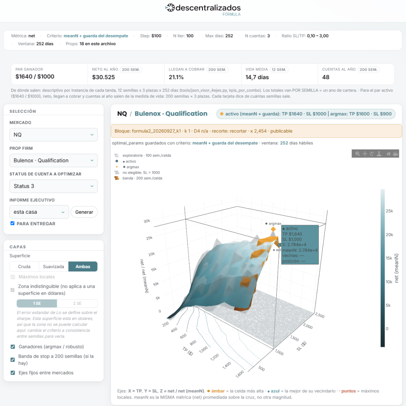406x406 pixels.
Task: Open the MERCADO dropdown showing NQ
Action: (54, 135)
